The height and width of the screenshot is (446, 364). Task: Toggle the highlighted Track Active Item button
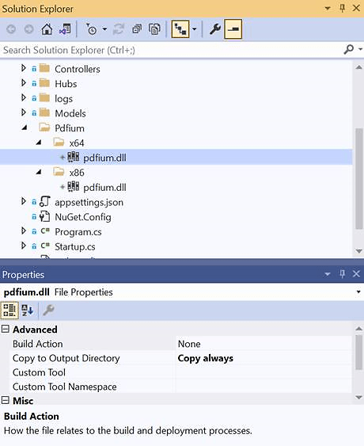pyautogui.click(x=180, y=29)
